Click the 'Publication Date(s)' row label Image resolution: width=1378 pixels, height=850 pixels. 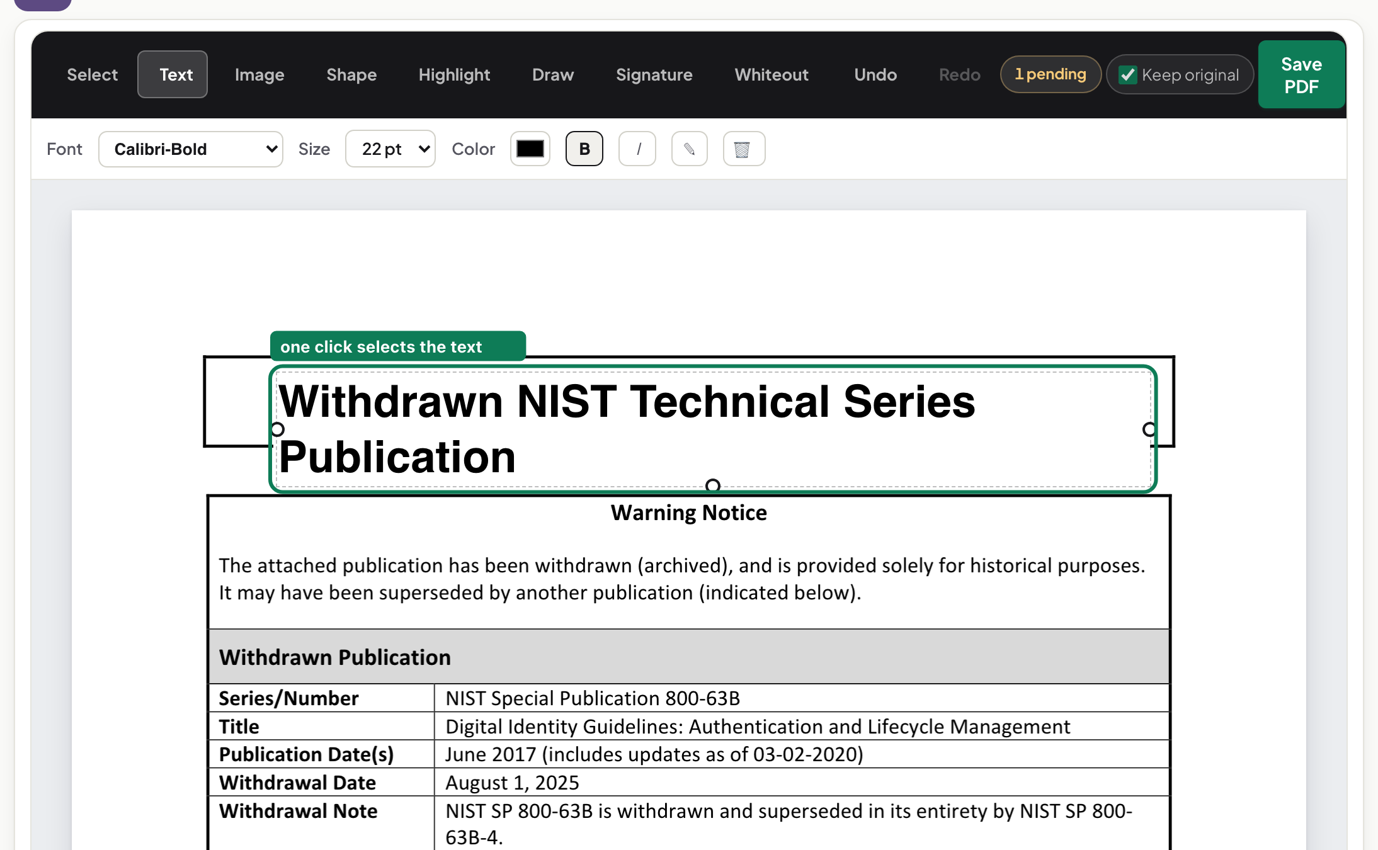[x=306, y=754]
